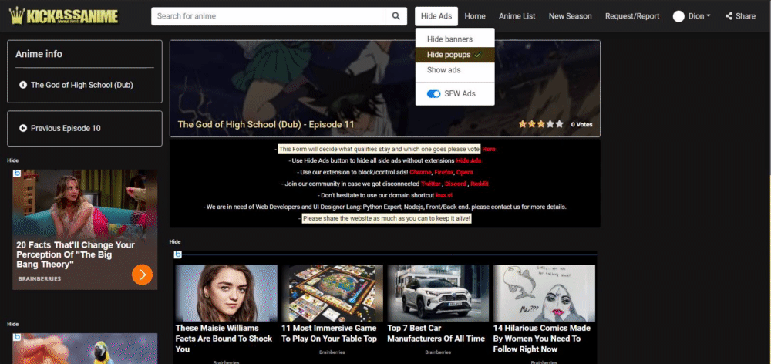This screenshot has height=364, width=771.
Task: Open the Twitter community link
Action: [430, 184]
